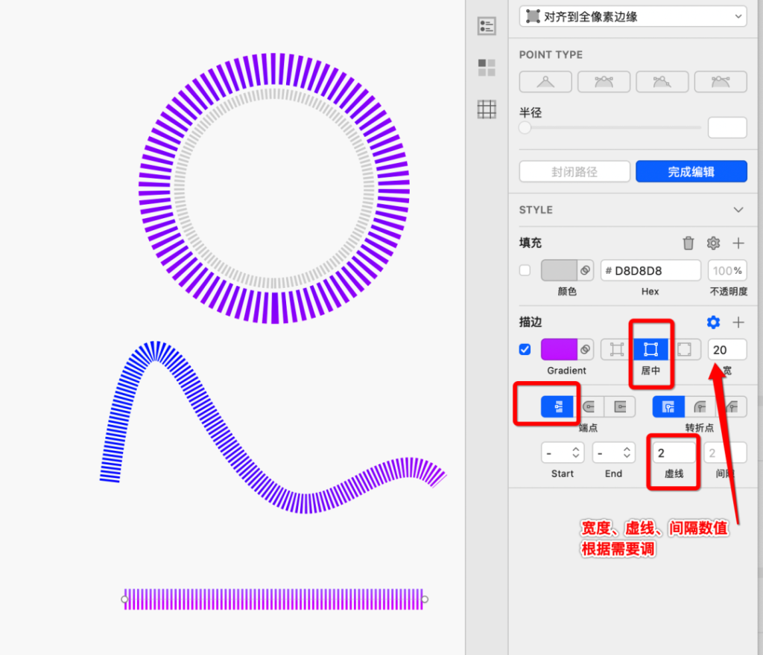Screen dimensions: 763x655
Task: Click the radius value input field
Action: [727, 128]
